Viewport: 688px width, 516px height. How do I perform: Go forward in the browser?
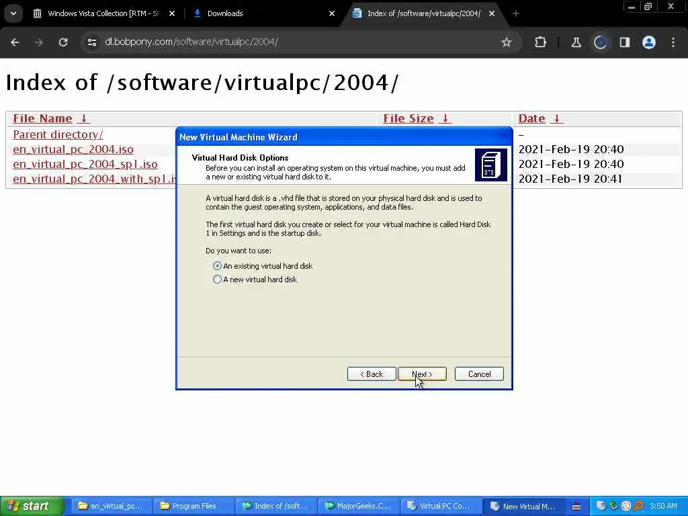click(x=38, y=42)
